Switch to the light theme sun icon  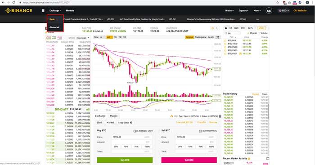[x=213, y=28]
